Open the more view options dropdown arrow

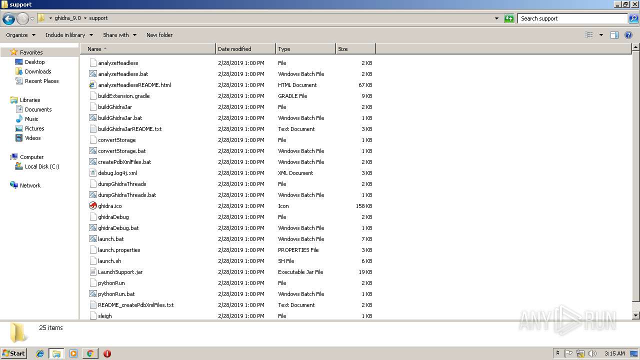pyautogui.click(x=601, y=35)
